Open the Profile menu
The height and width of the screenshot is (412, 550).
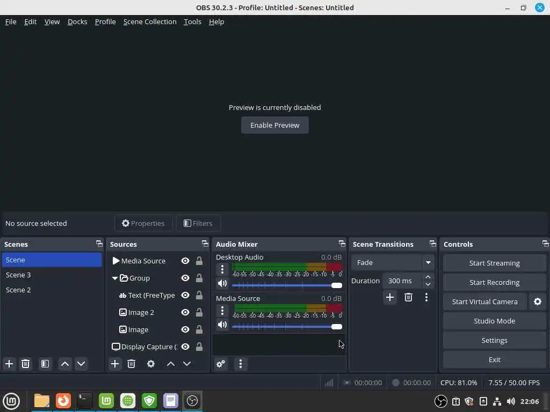tap(105, 21)
